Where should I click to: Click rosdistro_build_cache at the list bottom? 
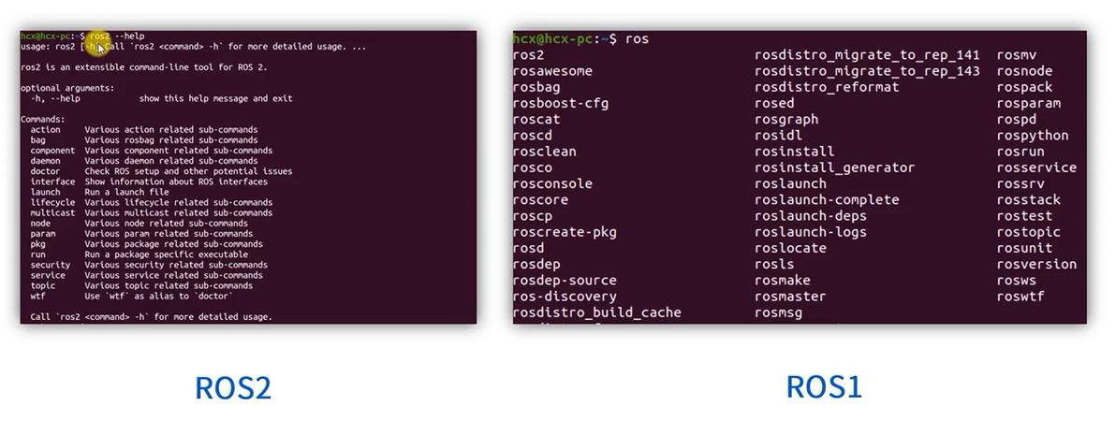[596, 312]
